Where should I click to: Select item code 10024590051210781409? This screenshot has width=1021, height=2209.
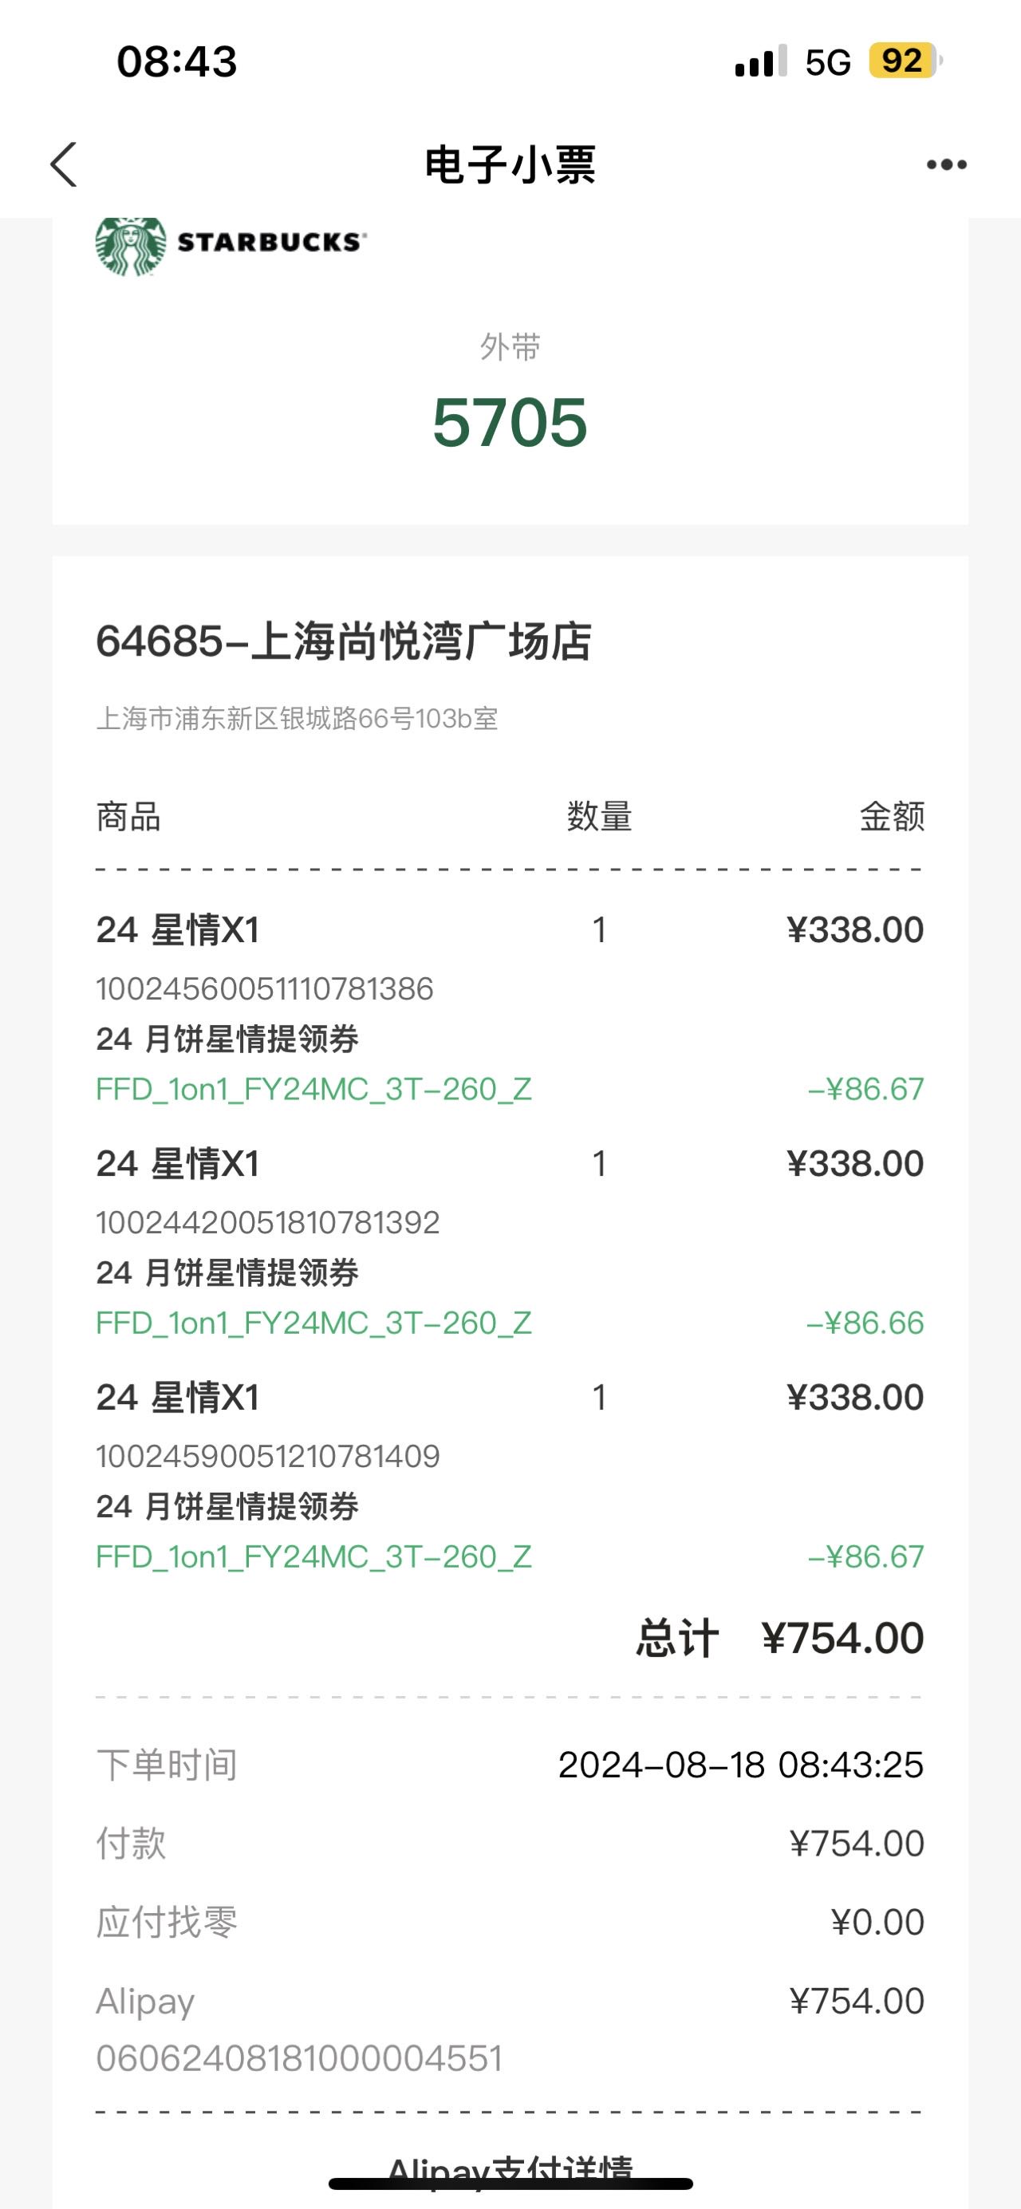(267, 1456)
